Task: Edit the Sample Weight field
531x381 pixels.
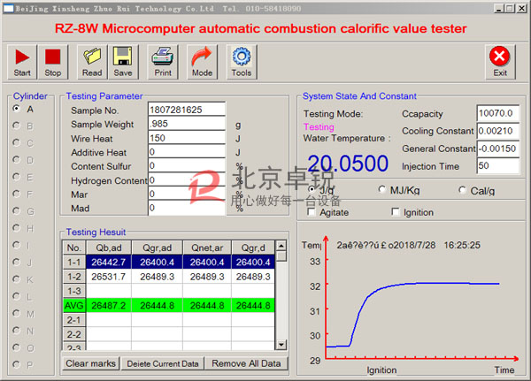Action: click(187, 124)
